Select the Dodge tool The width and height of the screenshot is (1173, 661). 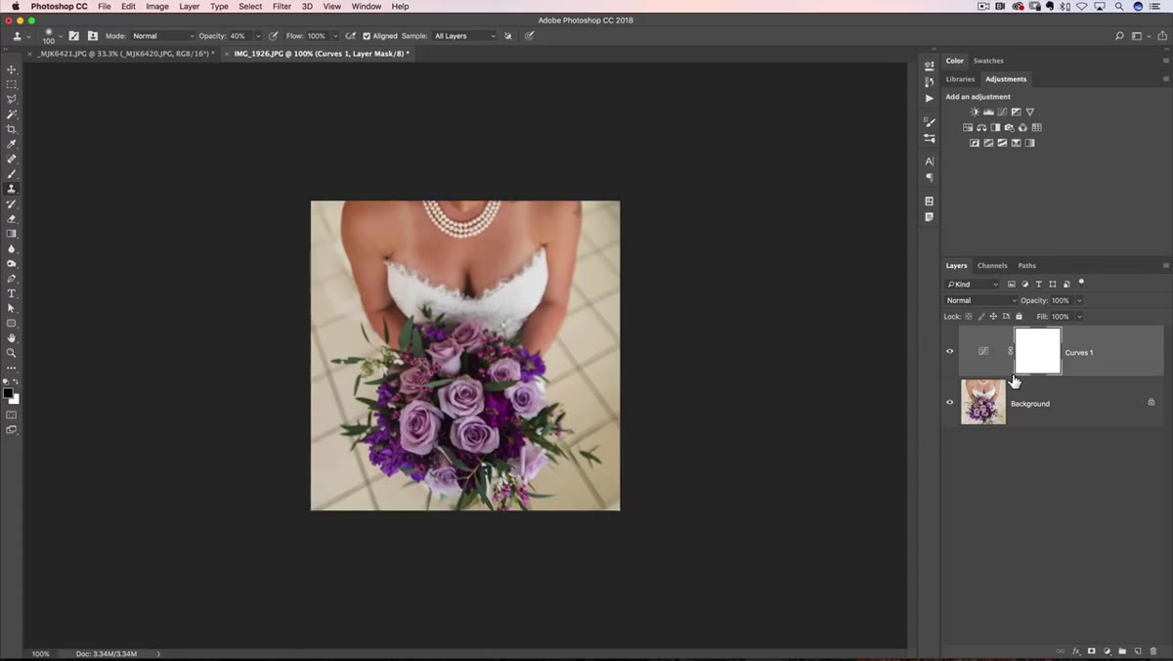point(12,263)
